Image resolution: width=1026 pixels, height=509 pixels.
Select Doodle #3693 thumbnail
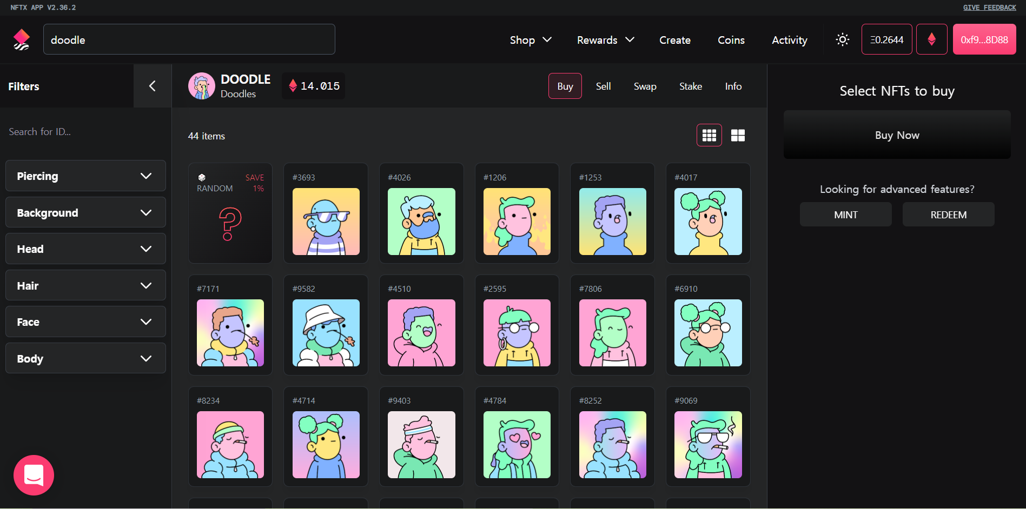pyautogui.click(x=326, y=222)
